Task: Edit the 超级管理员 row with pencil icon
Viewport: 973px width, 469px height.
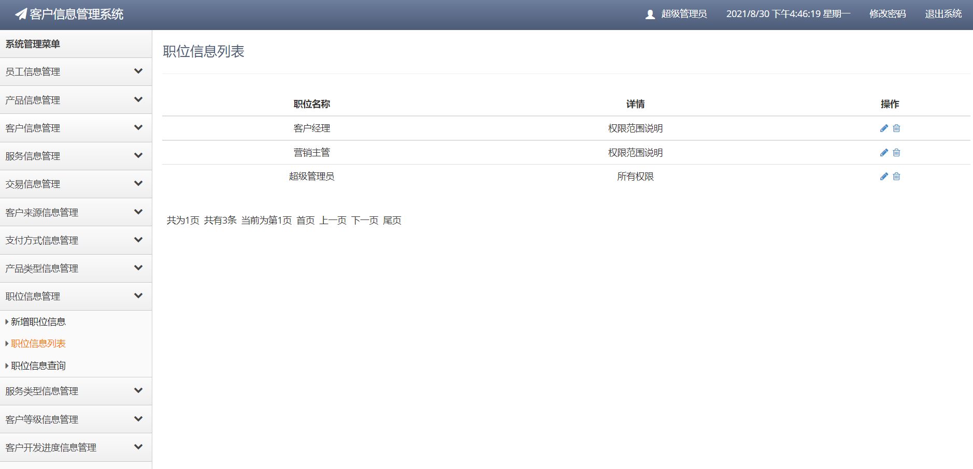Action: point(884,177)
